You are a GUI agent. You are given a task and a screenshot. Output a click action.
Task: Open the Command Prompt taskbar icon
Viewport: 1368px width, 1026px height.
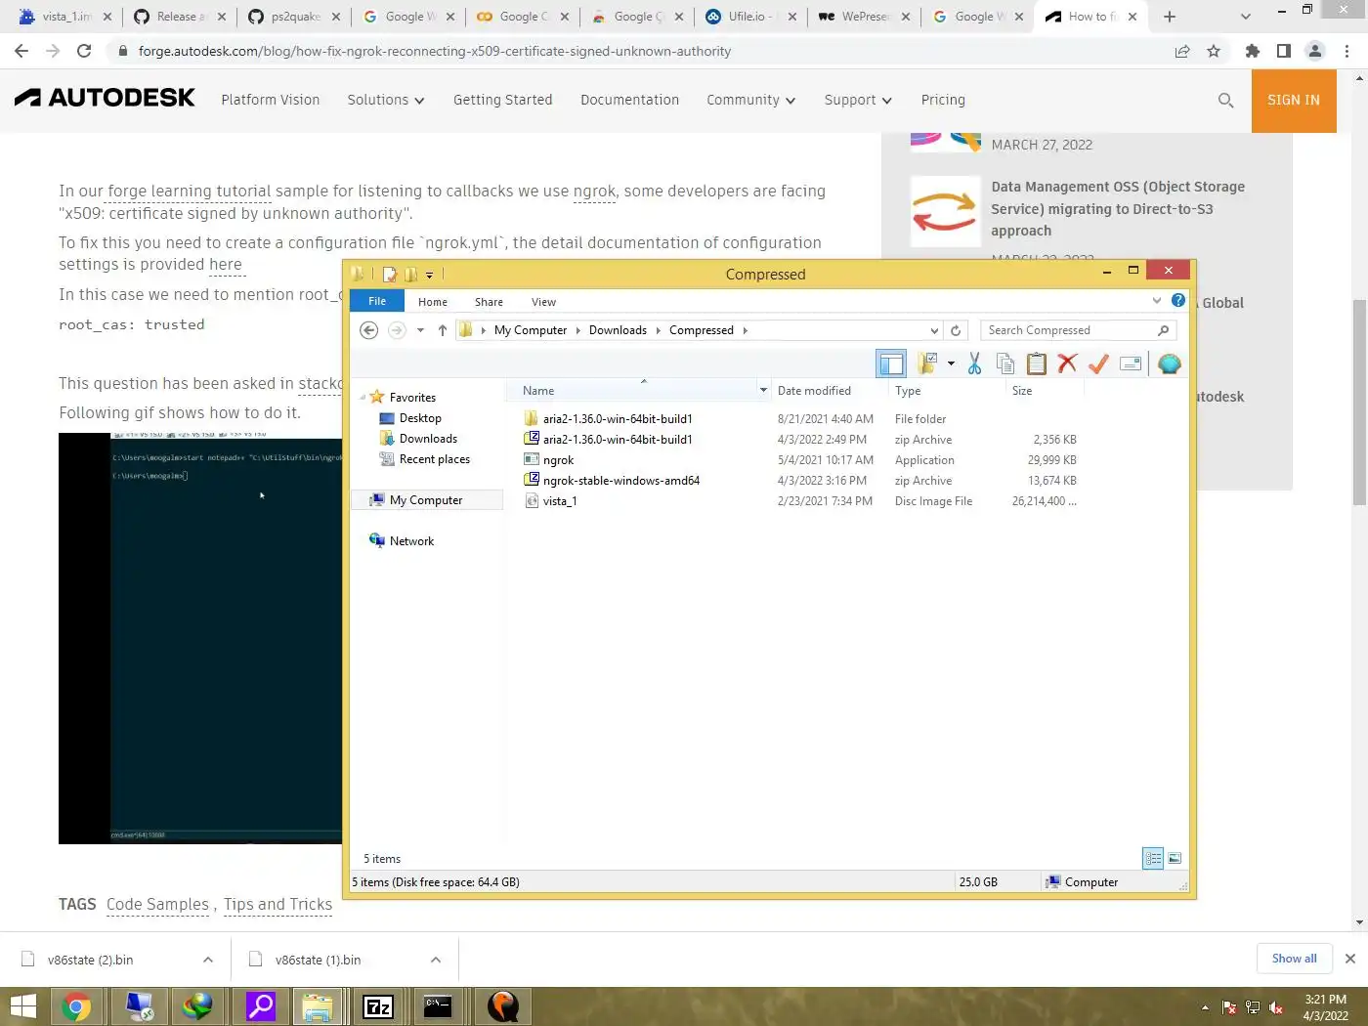coord(438,1006)
